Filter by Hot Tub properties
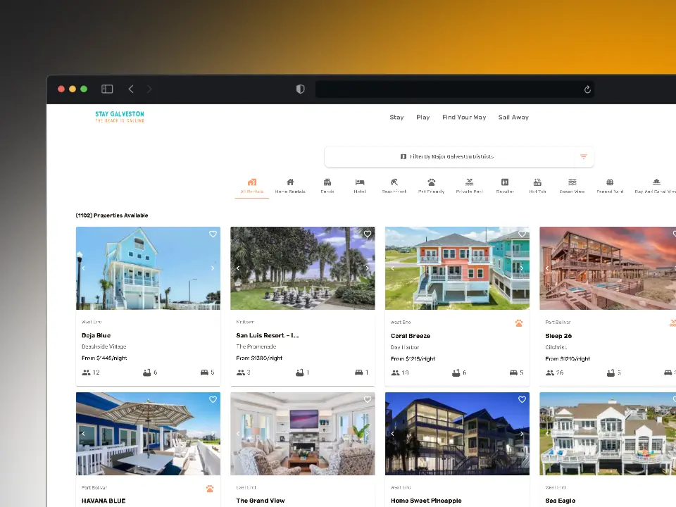Image resolution: width=676 pixels, height=507 pixels. 537,186
